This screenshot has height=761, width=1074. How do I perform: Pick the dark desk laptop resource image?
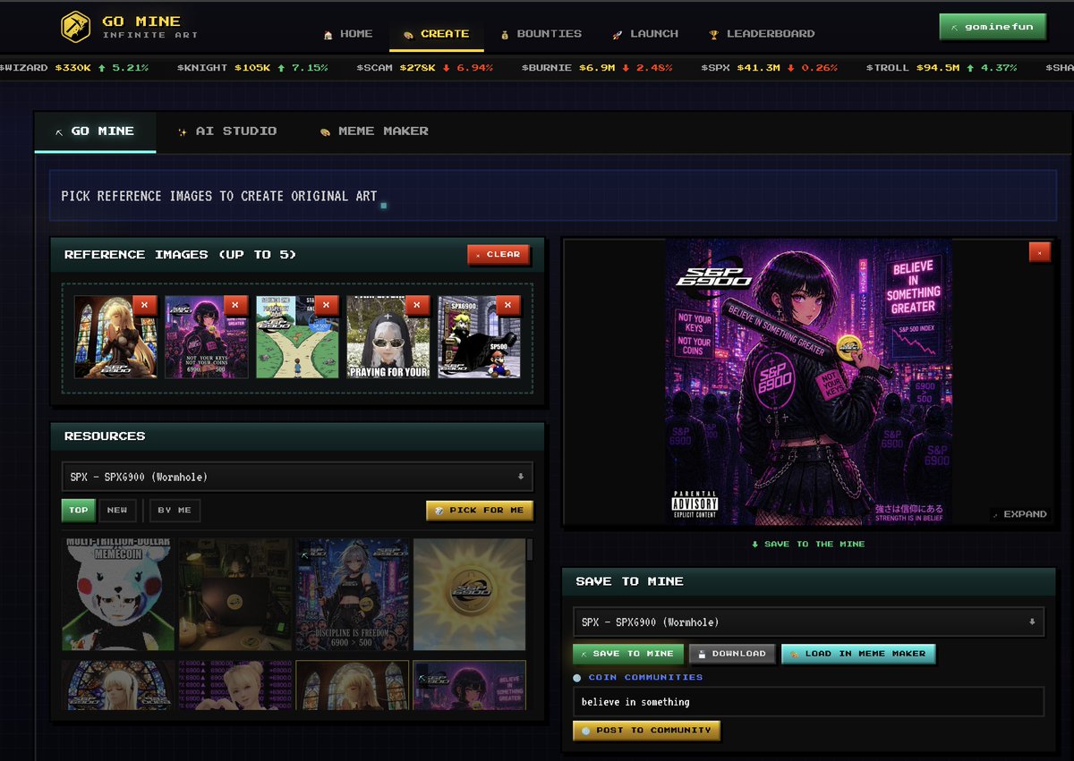pyautogui.click(x=235, y=595)
